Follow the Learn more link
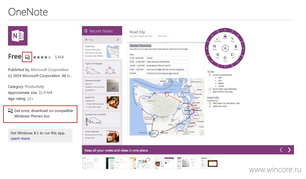Viewport: 306px width, 179px height. pyautogui.click(x=20, y=138)
